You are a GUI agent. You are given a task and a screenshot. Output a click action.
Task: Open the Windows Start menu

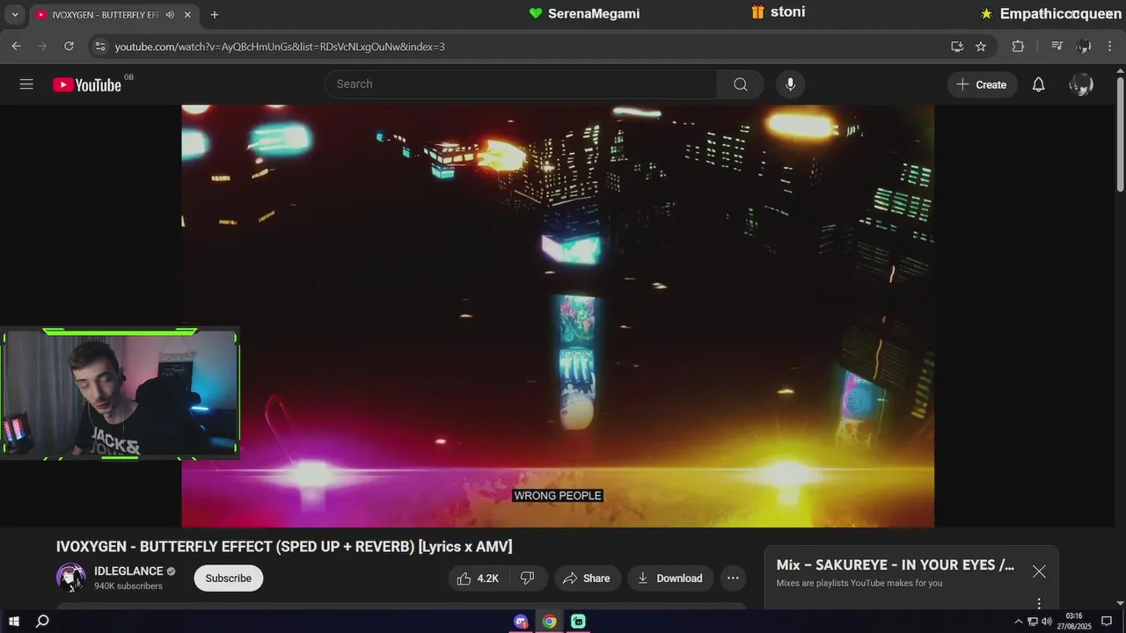[14, 622]
